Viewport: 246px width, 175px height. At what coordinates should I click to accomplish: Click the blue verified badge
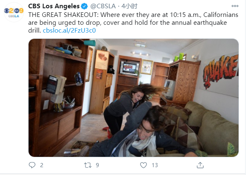pyautogui.click(x=84, y=7)
